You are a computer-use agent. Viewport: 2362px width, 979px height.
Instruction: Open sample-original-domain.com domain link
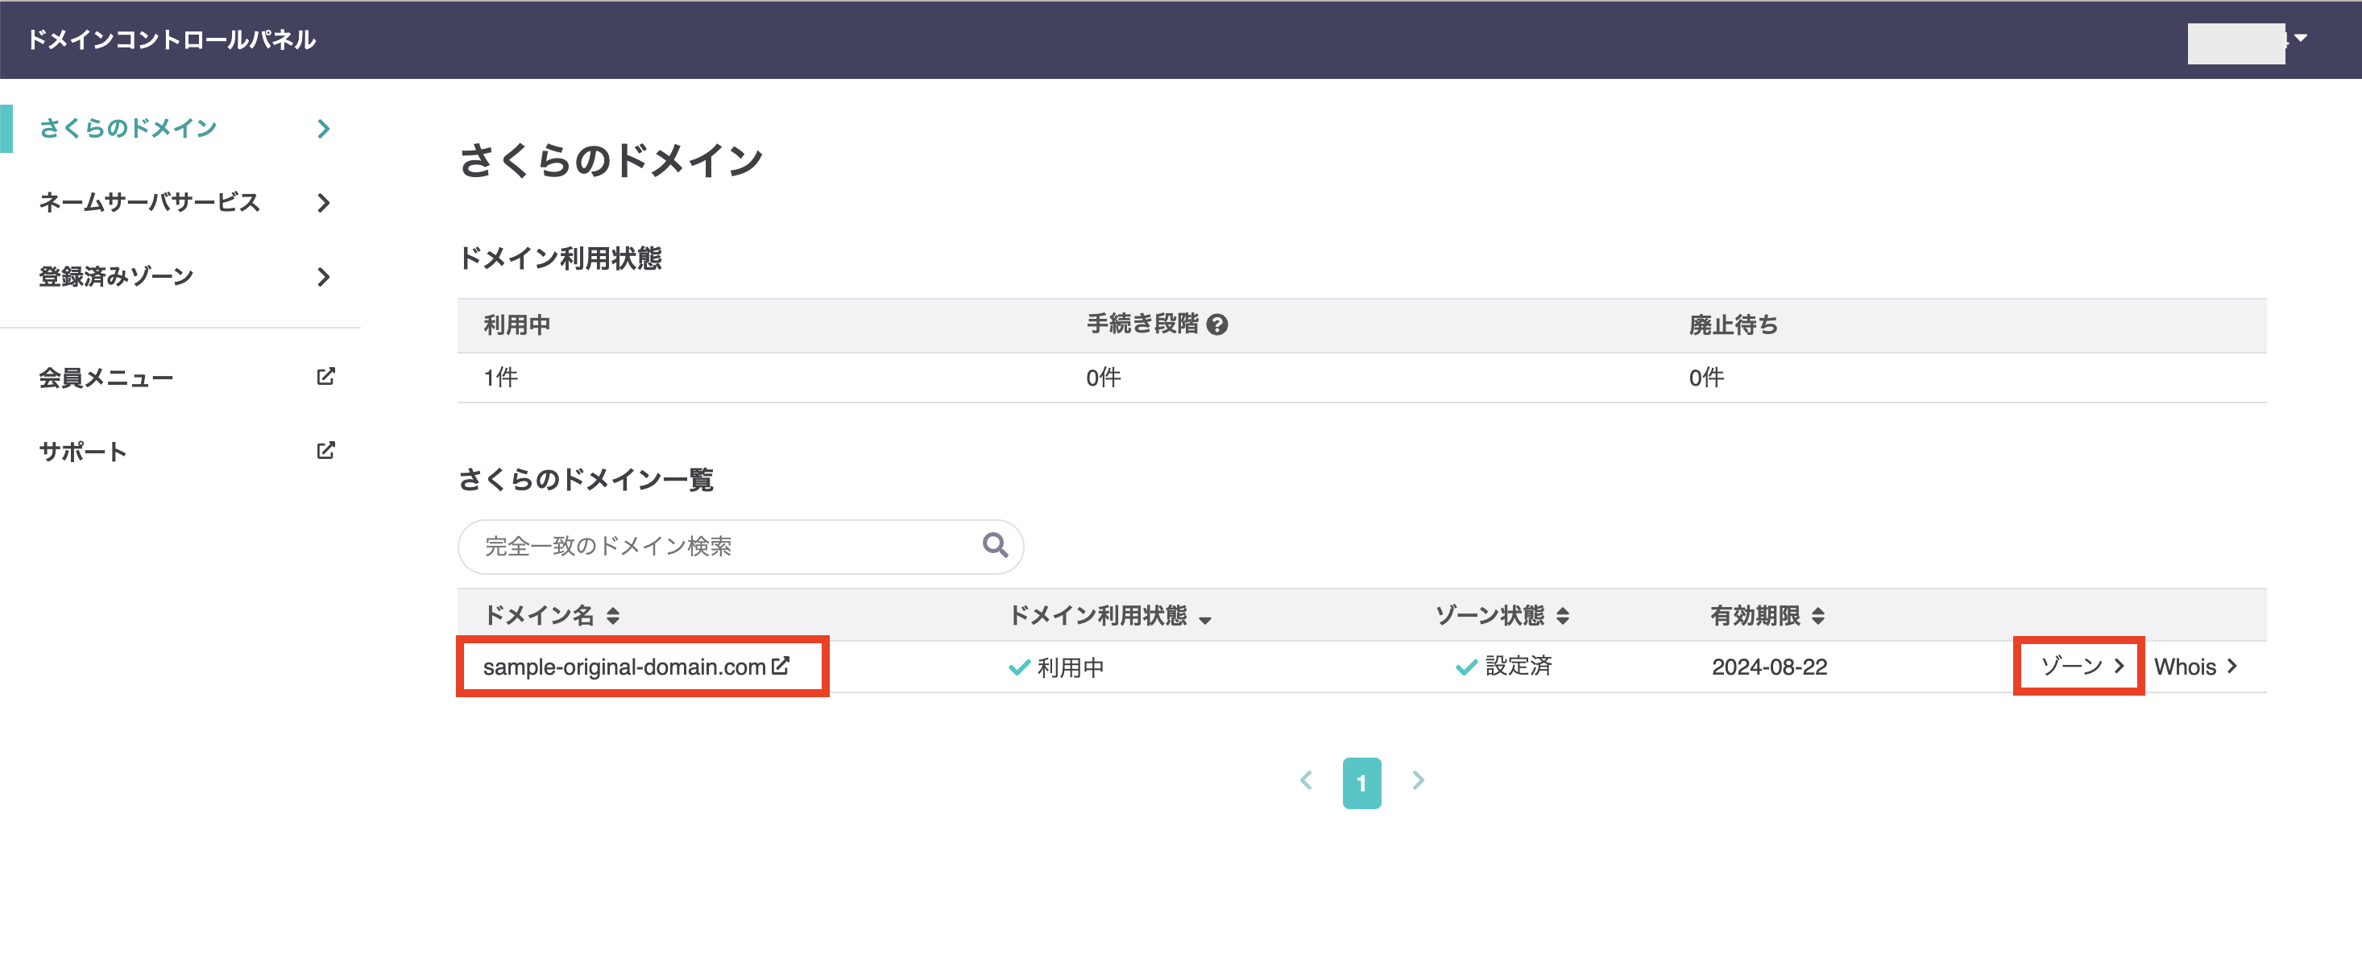click(x=624, y=667)
